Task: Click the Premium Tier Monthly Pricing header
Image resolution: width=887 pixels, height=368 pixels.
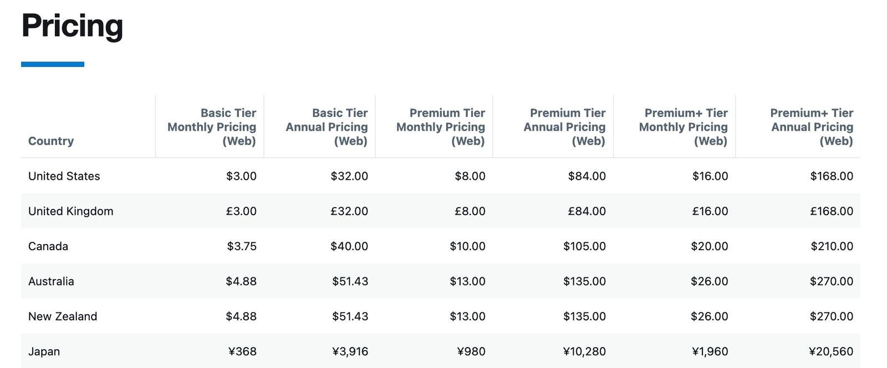Action: click(x=441, y=127)
